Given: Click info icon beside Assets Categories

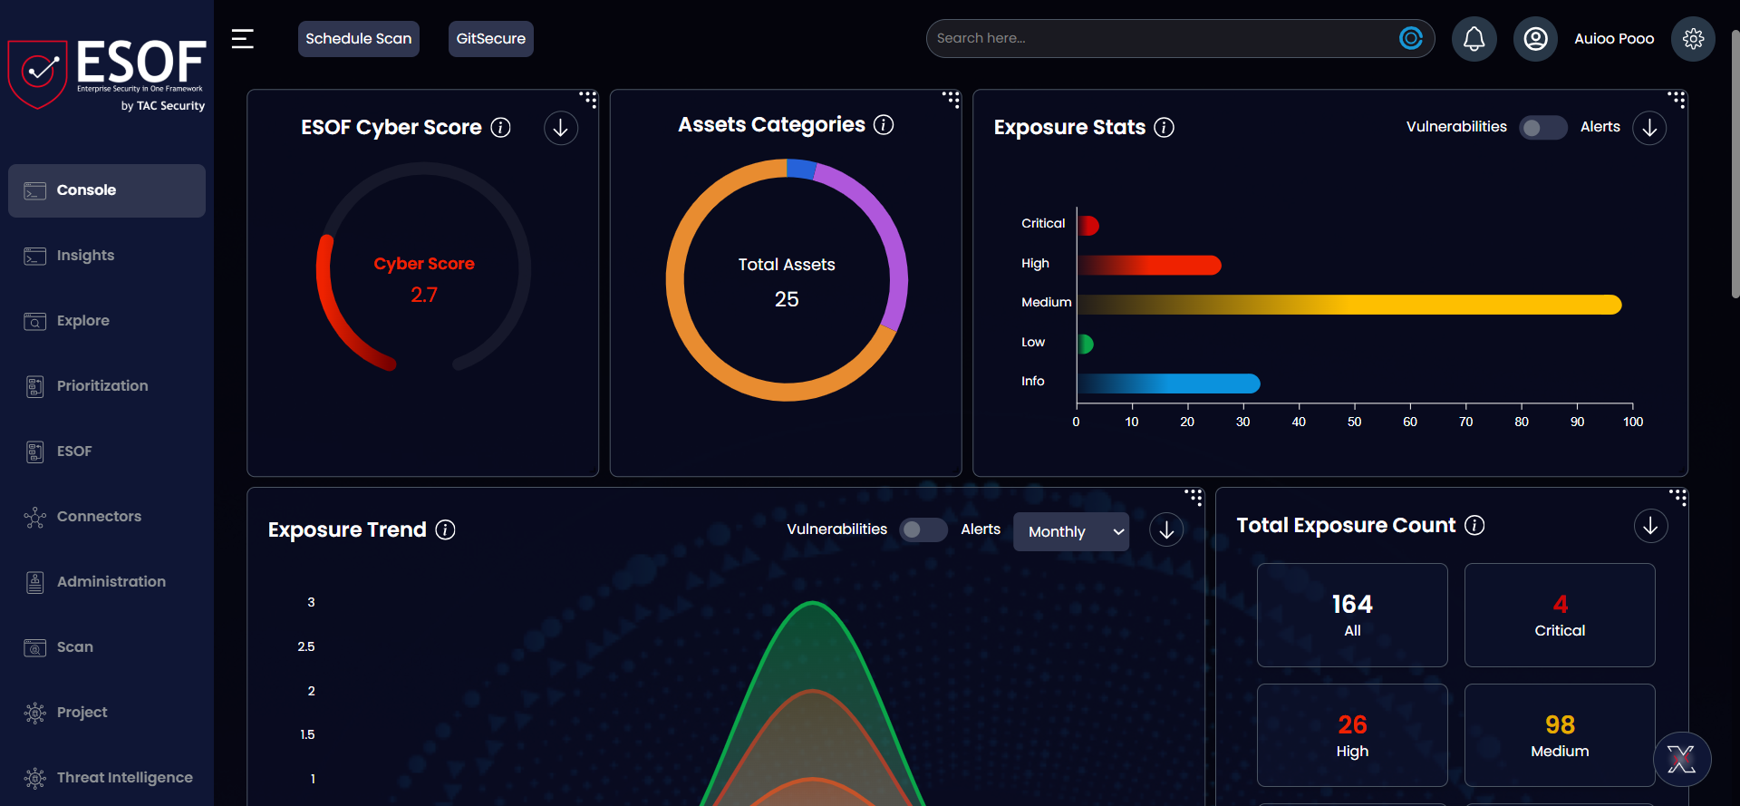Looking at the screenshot, I should [884, 125].
